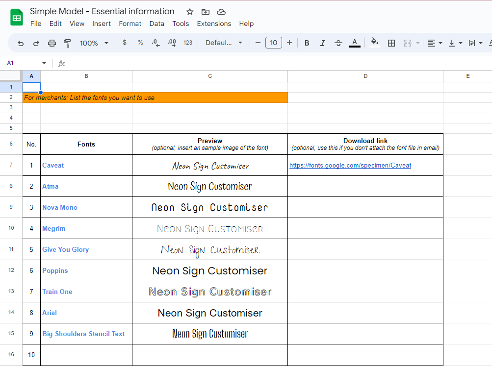The image size is (492, 366).
Task: Click Increase decimal places icon
Action: pos(172,43)
